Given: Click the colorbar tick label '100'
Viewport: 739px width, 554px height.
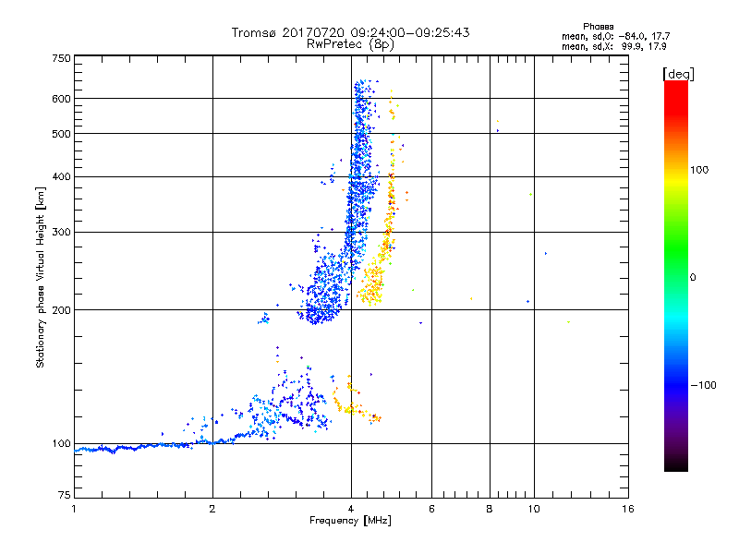Looking at the screenshot, I should tap(699, 170).
